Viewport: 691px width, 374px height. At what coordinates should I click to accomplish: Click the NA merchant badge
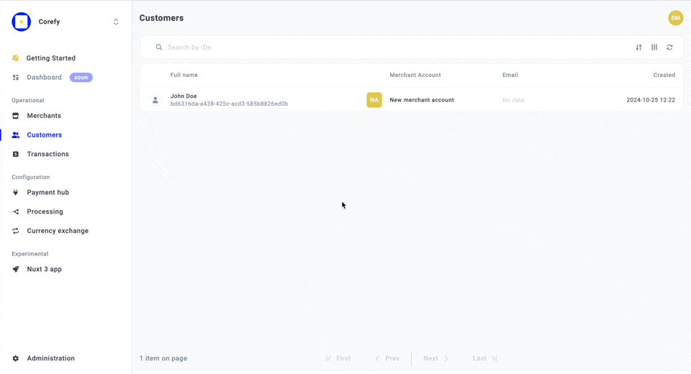coord(374,100)
